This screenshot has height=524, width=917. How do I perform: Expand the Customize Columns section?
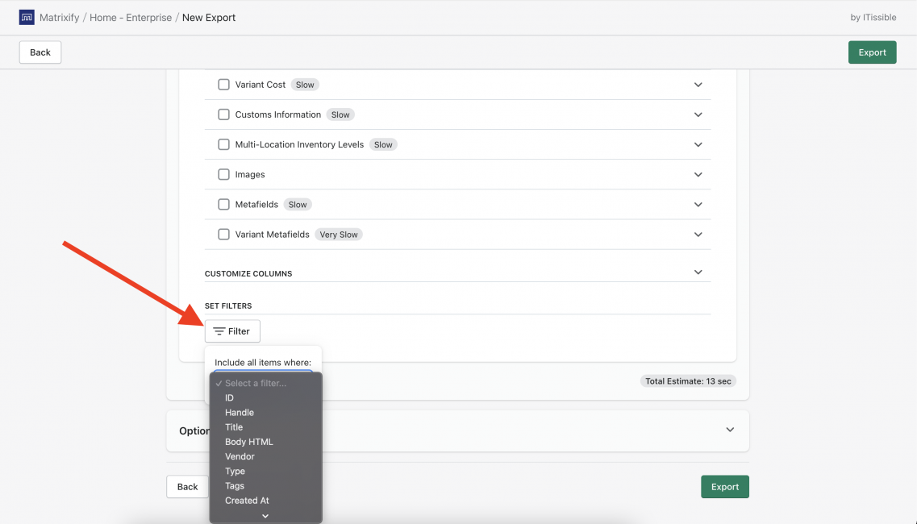[698, 272]
